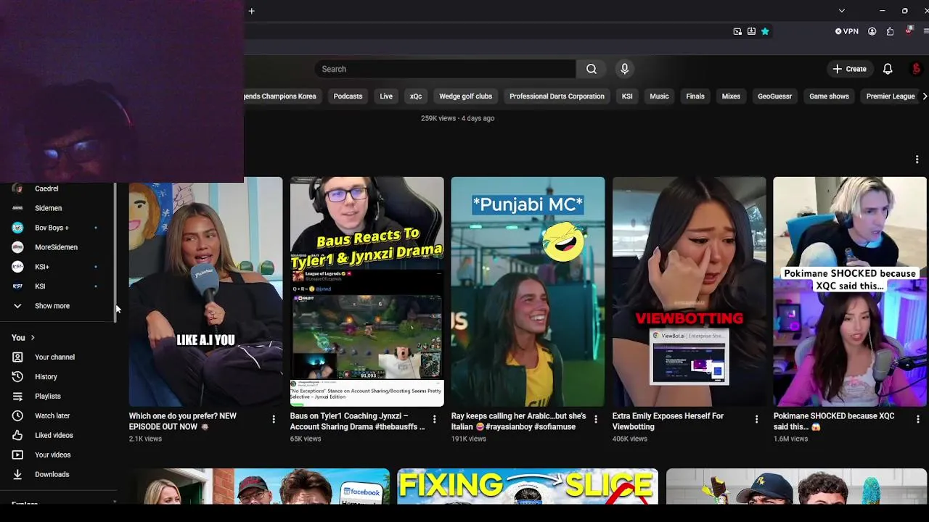Click inside the YouTube Search field
This screenshot has width=929, height=522.
pos(445,69)
